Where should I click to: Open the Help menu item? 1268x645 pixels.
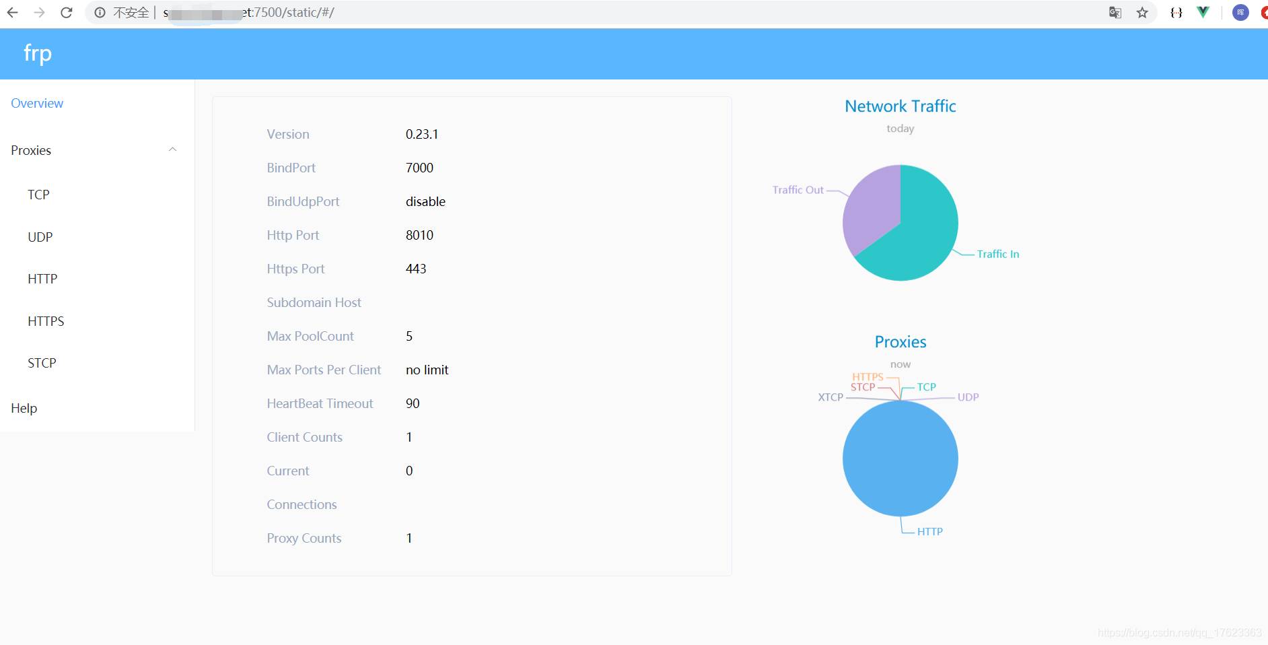click(24, 408)
